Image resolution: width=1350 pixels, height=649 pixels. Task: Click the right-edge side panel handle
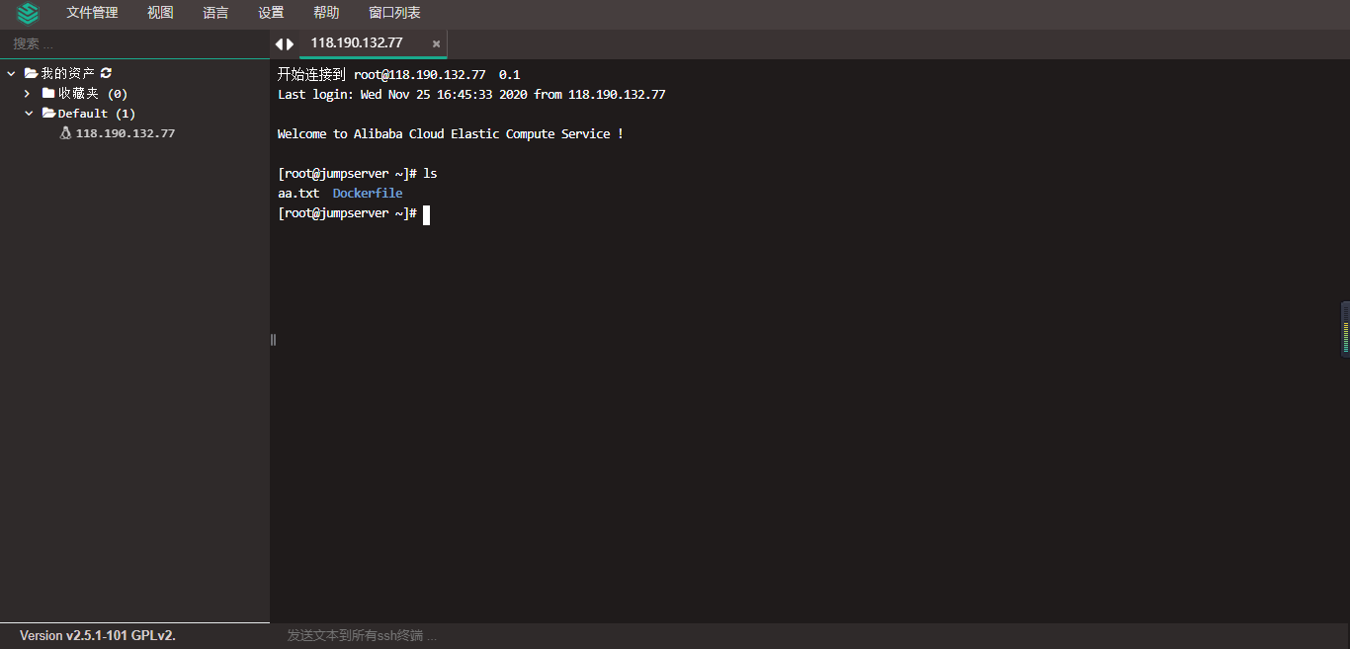coord(1345,329)
